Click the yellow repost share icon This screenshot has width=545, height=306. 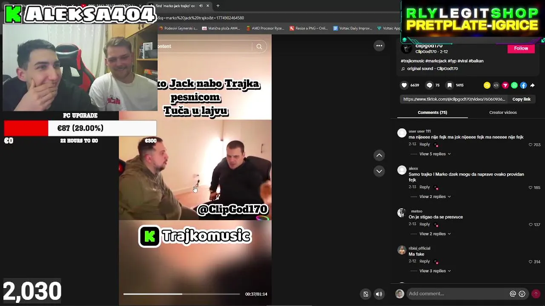(x=487, y=85)
